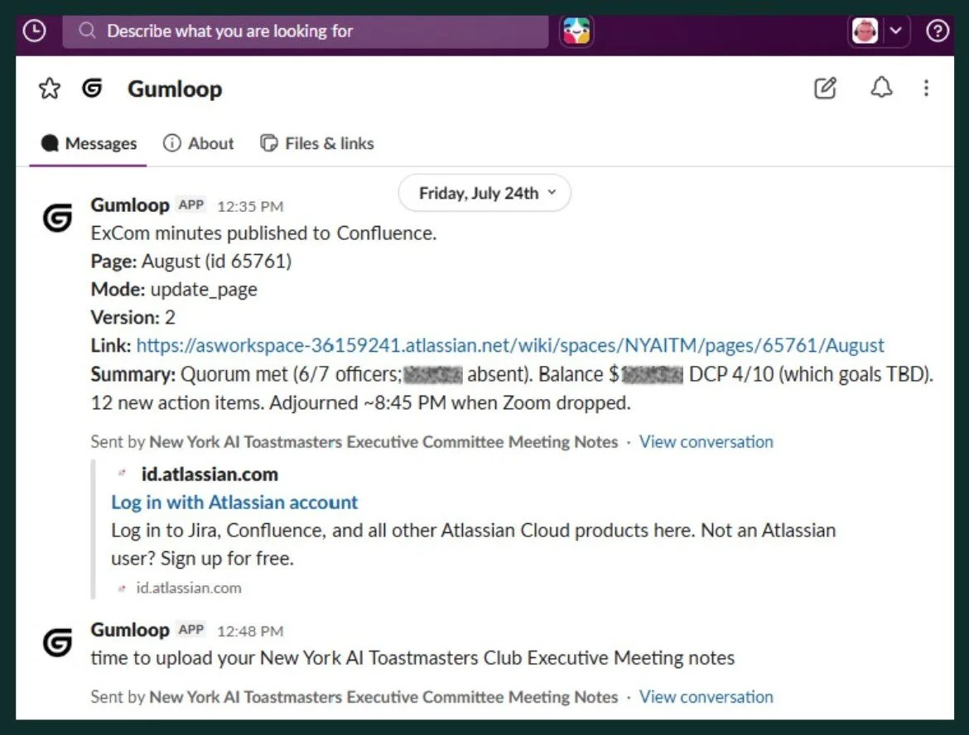The width and height of the screenshot is (969, 735).
Task: Click the search field 'Describe what you are looking for'
Action: tap(306, 31)
